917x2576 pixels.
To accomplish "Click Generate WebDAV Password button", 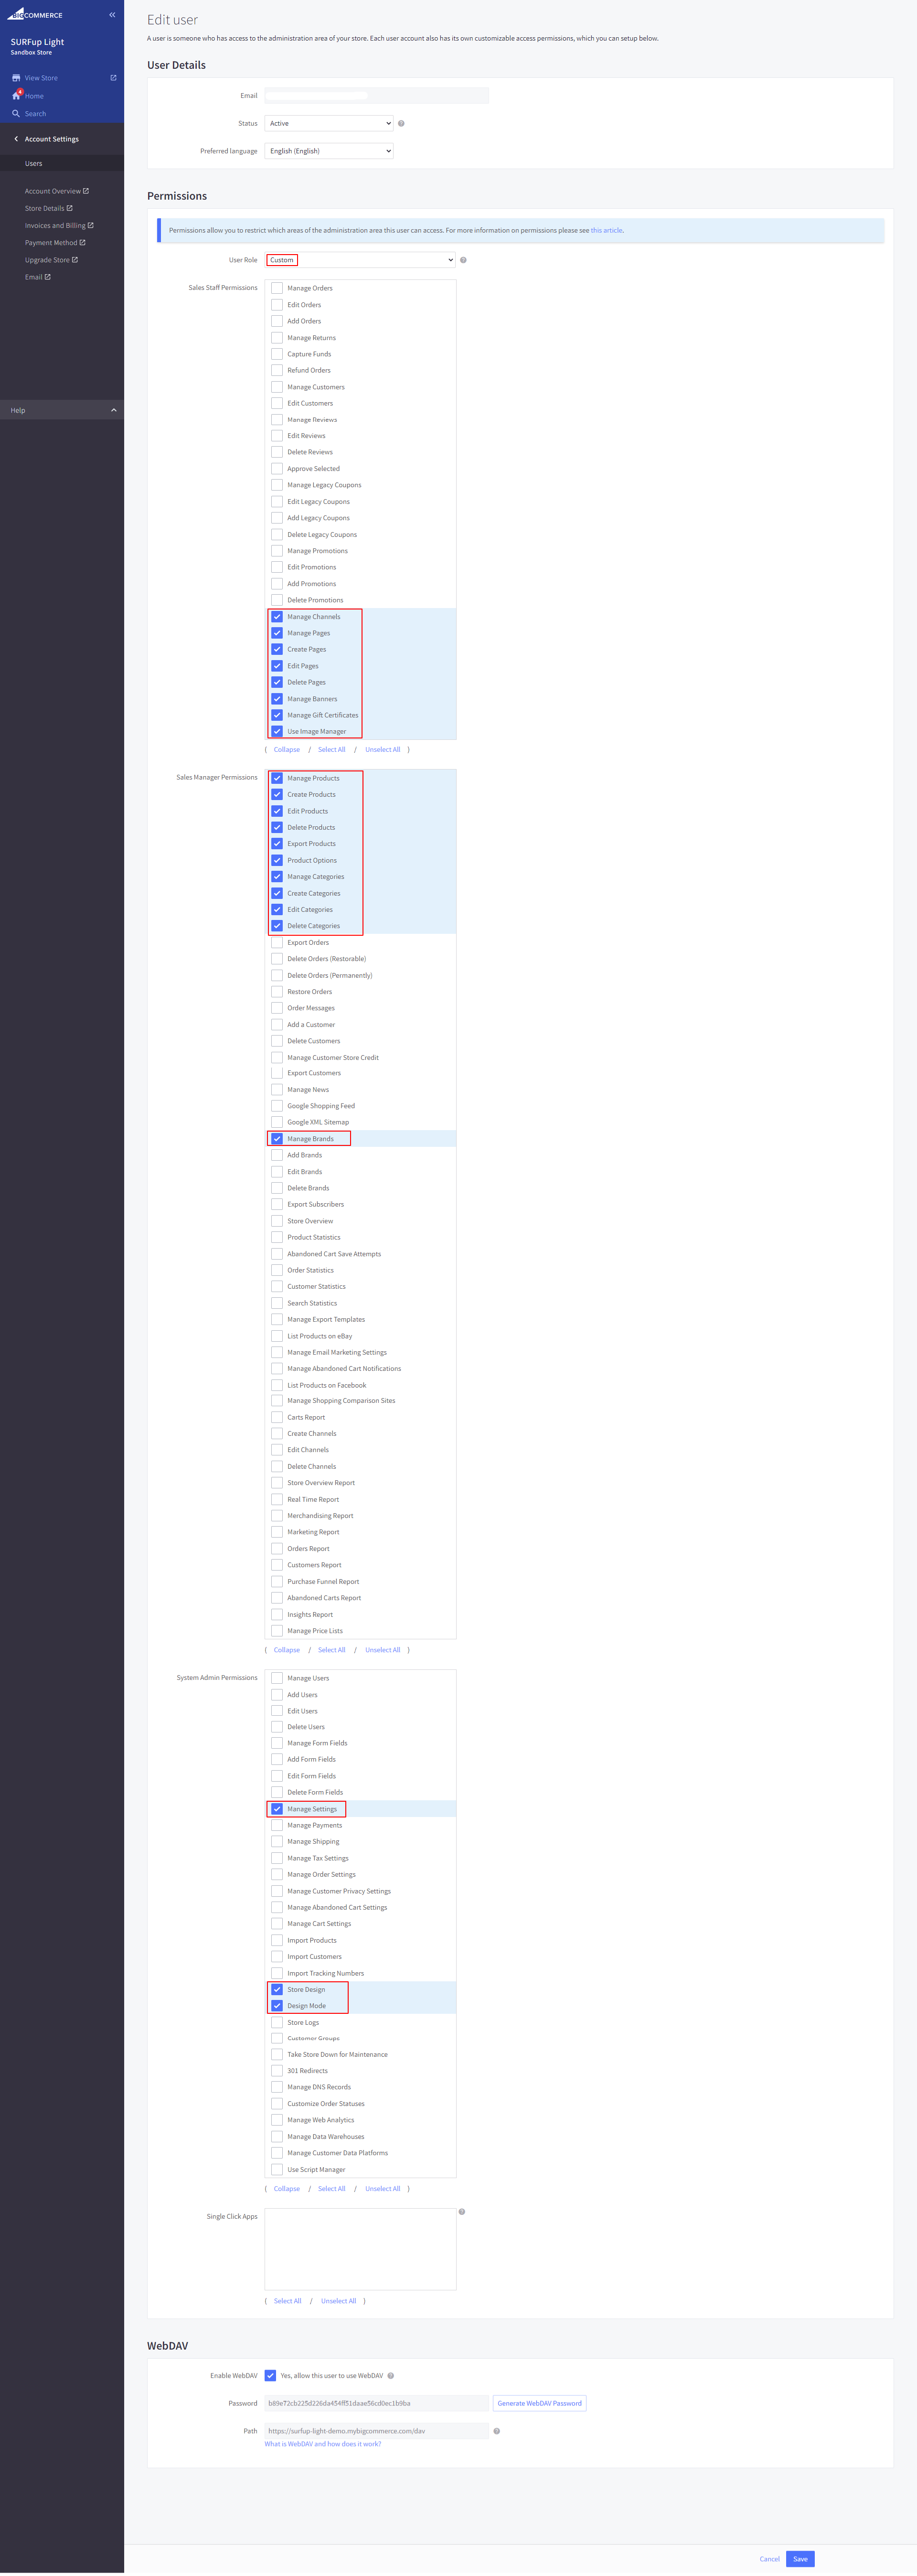I will point(539,2403).
